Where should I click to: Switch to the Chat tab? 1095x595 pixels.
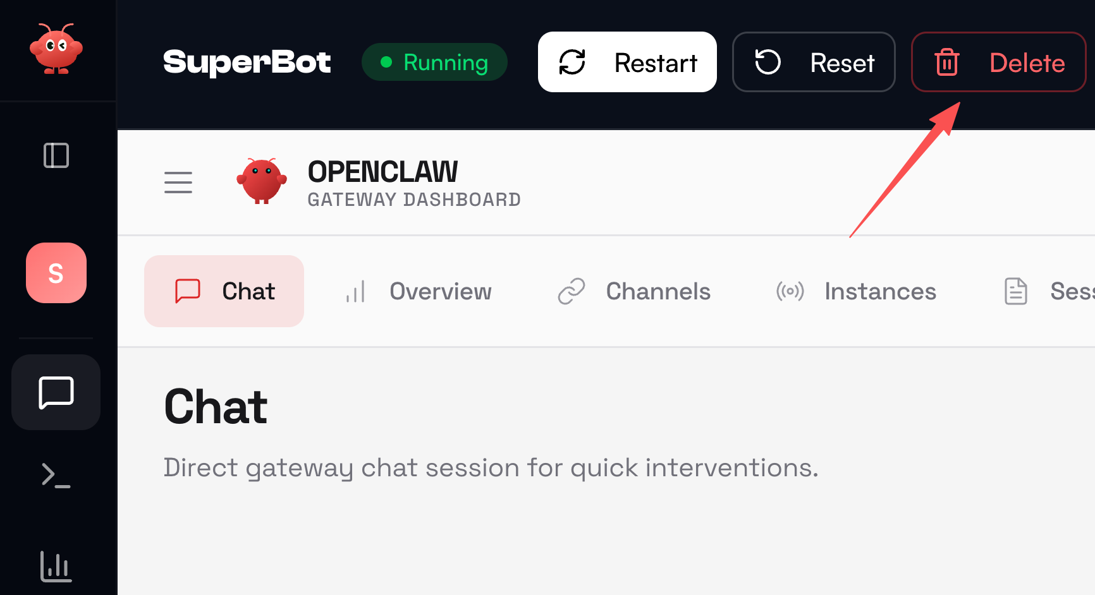pos(224,291)
